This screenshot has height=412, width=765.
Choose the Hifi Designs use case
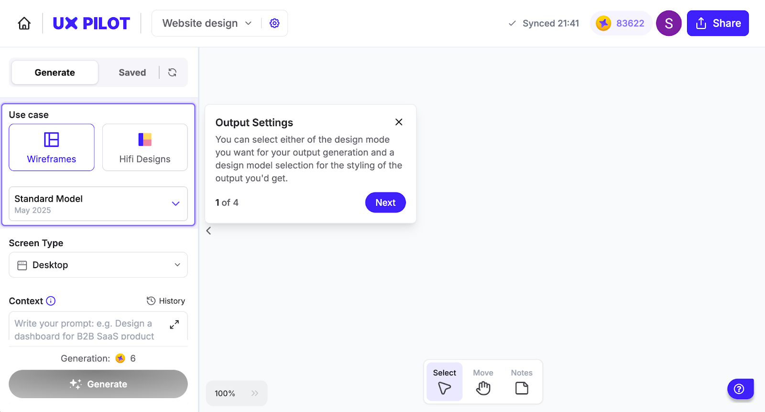point(145,147)
